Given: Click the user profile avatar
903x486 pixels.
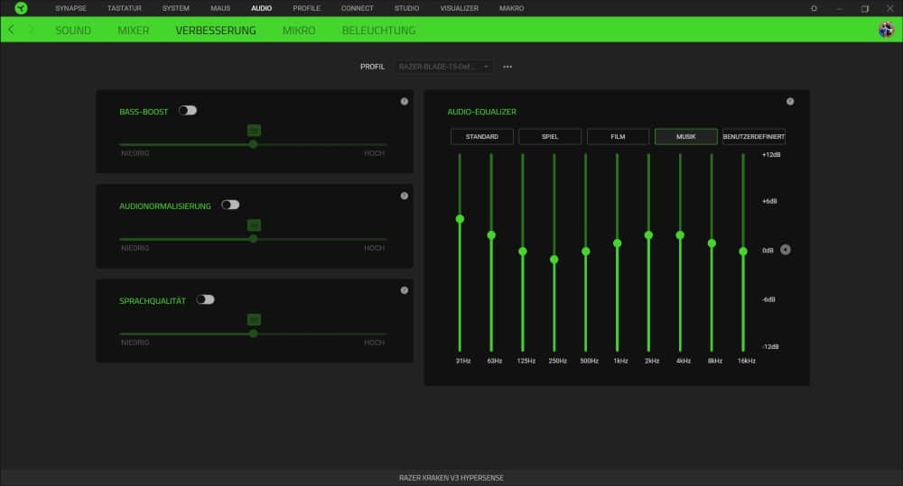Looking at the screenshot, I should point(886,30).
